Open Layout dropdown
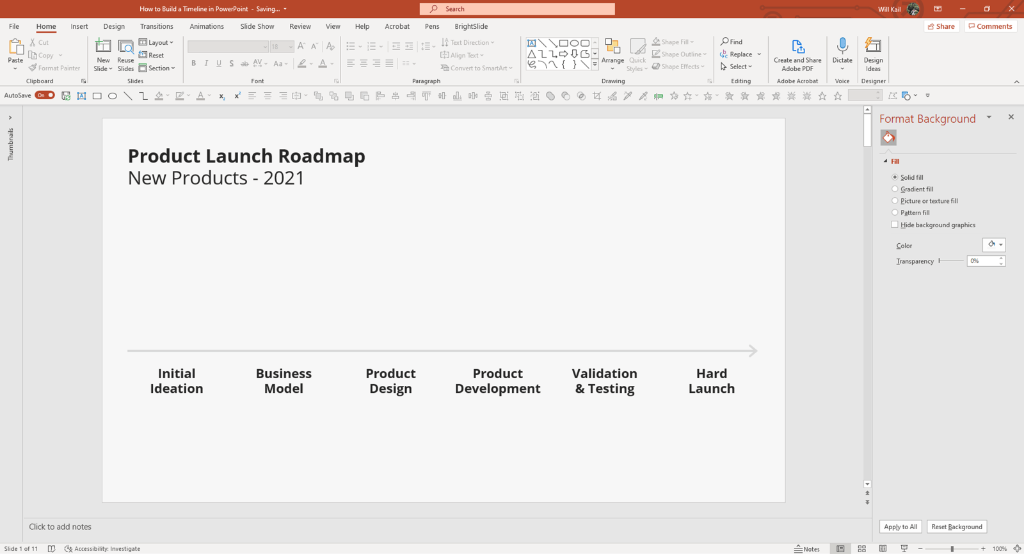This screenshot has height=558, width=1024. [156, 42]
